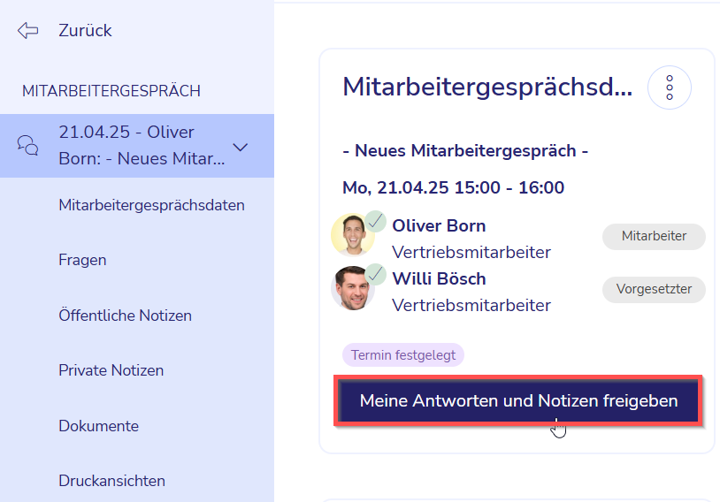Click the Mitarbeitergesprächsd... card title
The image size is (720, 502).
coord(487,87)
